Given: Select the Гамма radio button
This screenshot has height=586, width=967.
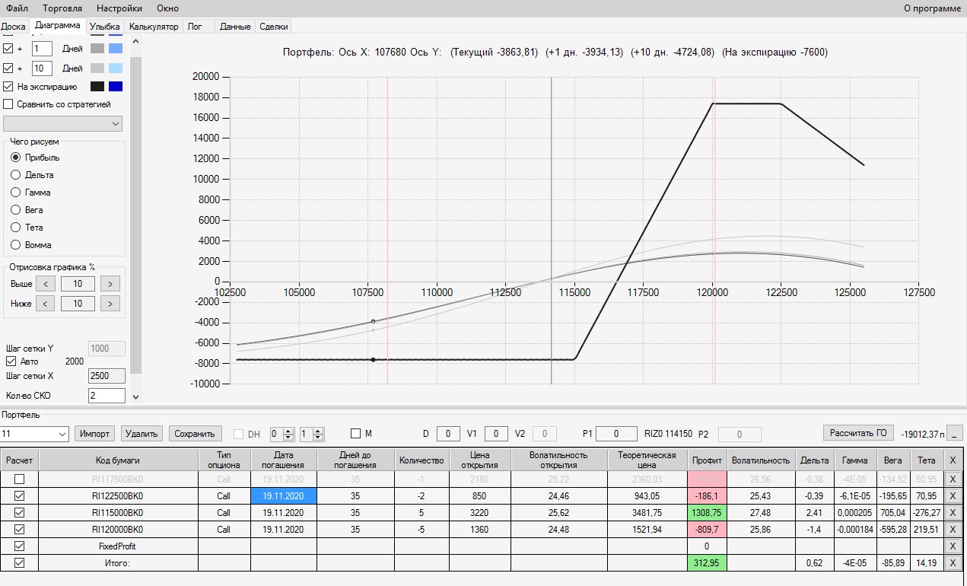Looking at the screenshot, I should point(15,193).
